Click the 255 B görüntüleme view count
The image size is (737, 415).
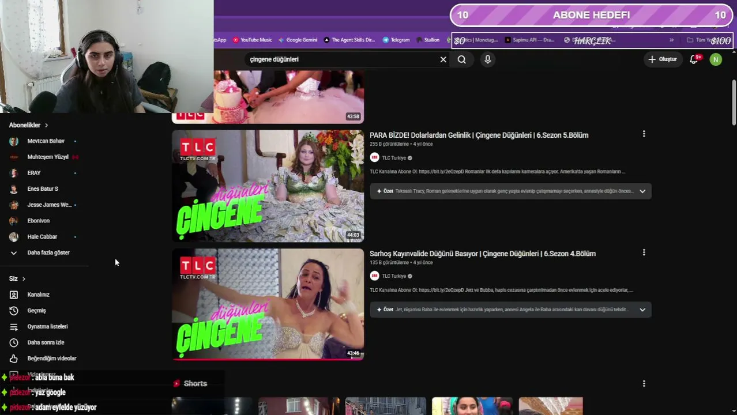[x=389, y=144]
